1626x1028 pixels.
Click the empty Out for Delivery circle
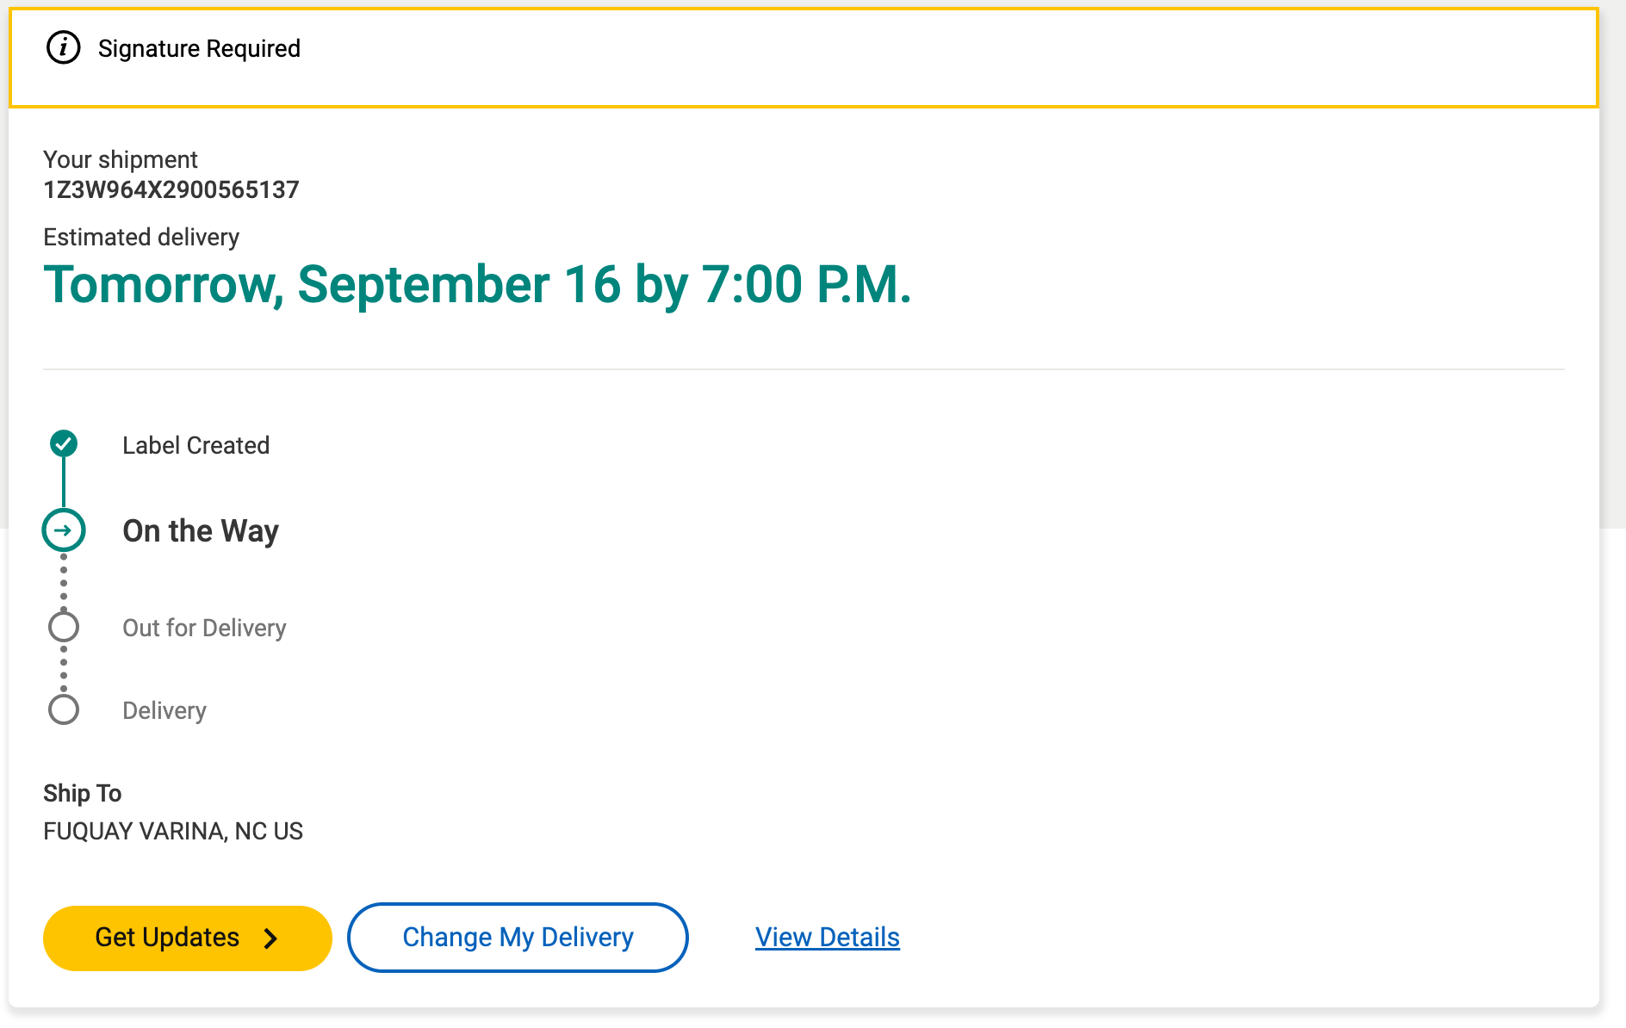(x=64, y=627)
